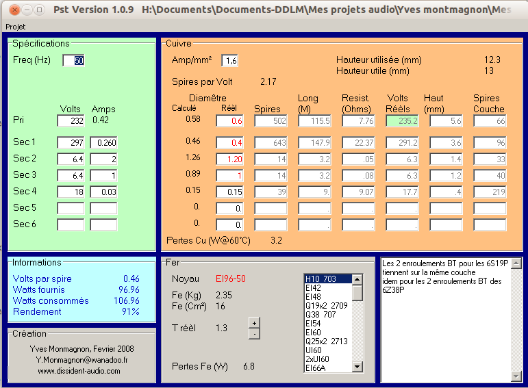
Task: Click the Spires Couche field showing 219
Action: [x=490, y=192]
